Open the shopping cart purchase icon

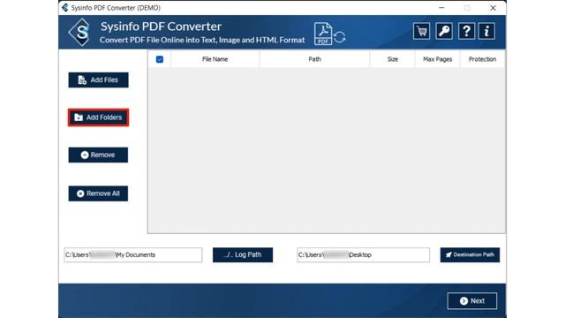(x=421, y=32)
